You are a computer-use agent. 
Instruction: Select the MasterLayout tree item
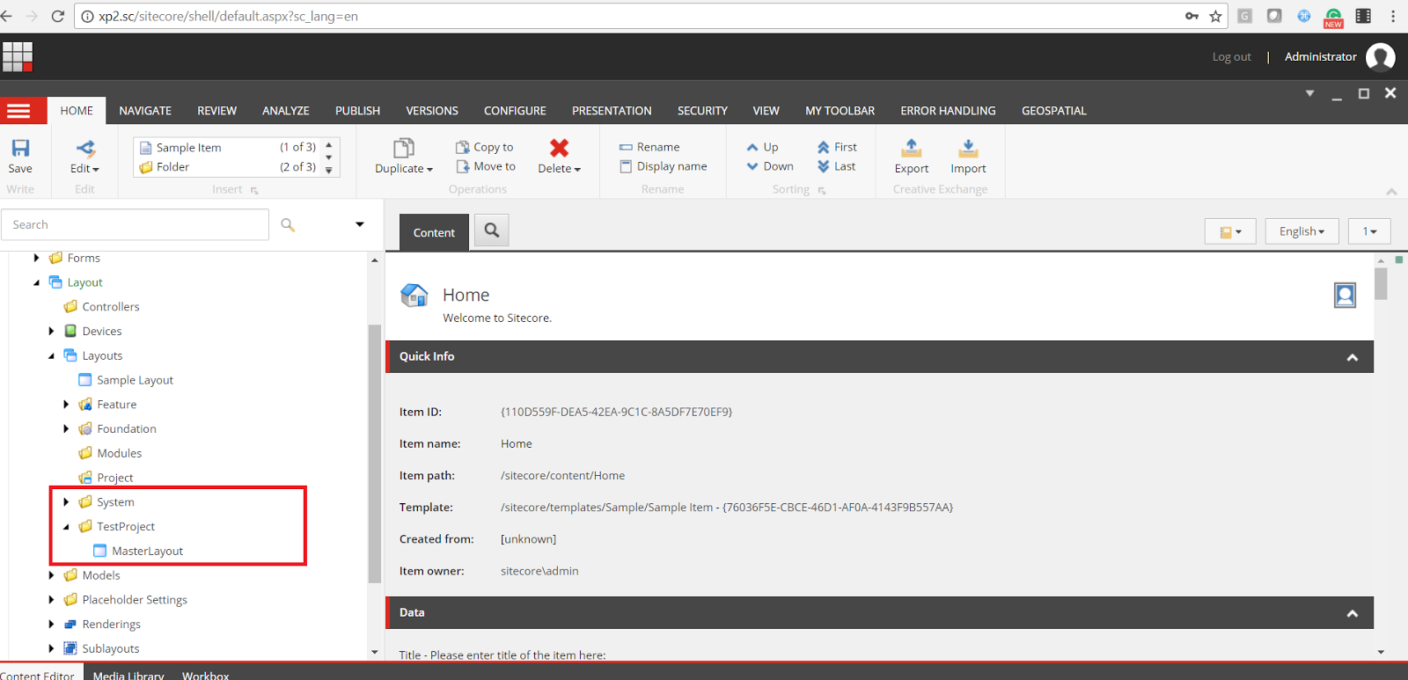point(147,552)
